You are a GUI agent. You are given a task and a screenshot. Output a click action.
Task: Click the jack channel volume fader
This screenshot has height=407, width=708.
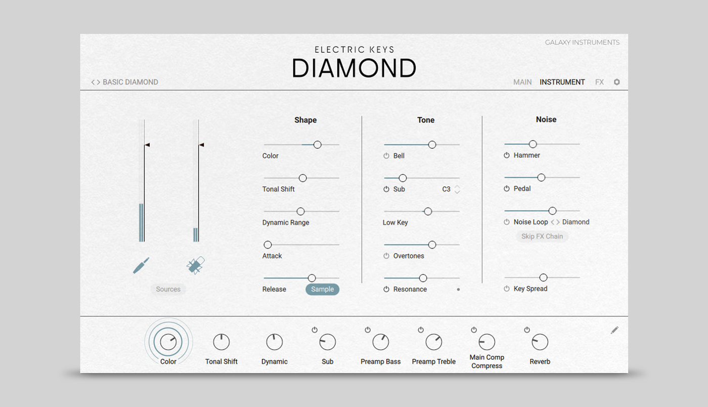click(x=142, y=181)
